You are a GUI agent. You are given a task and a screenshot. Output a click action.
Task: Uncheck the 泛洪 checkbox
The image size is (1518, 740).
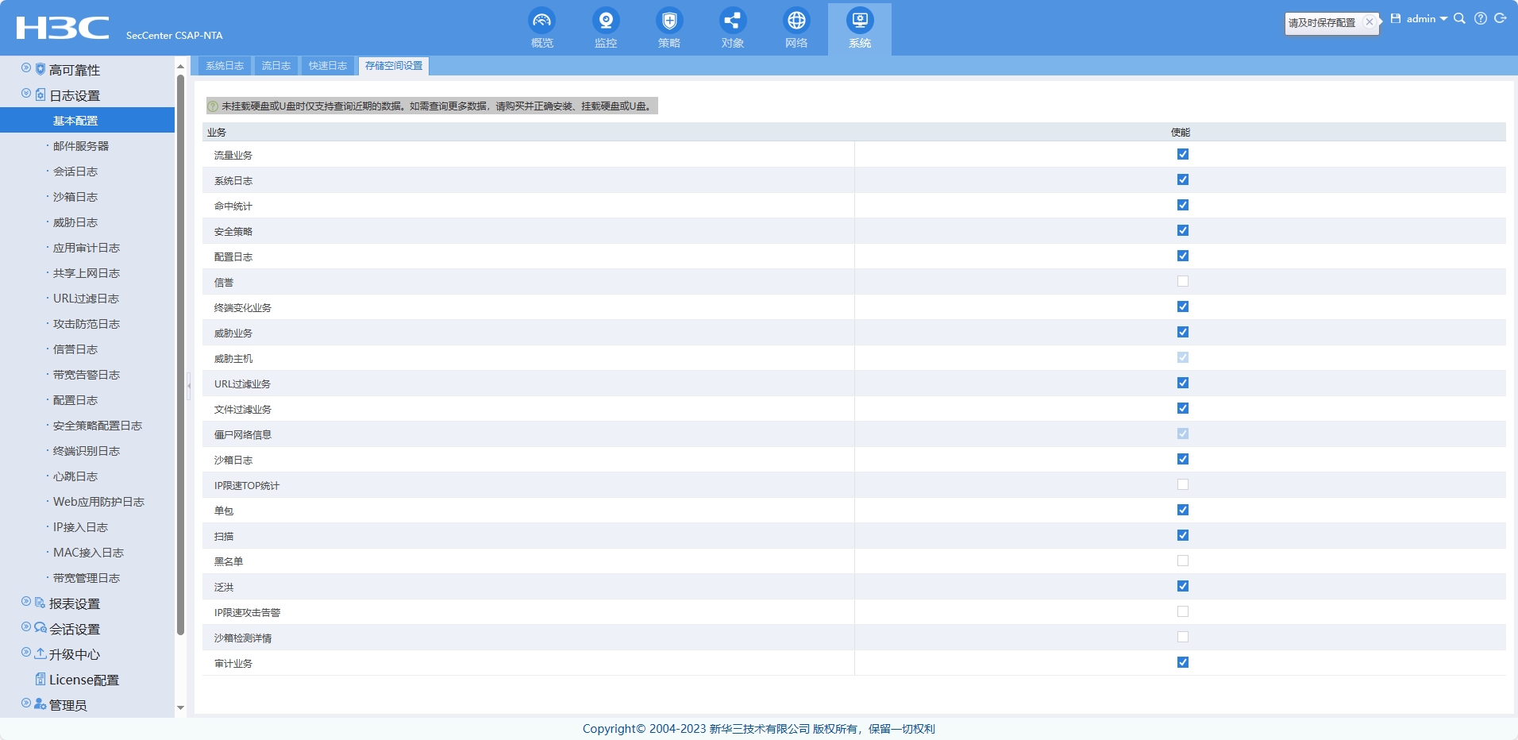tap(1183, 586)
